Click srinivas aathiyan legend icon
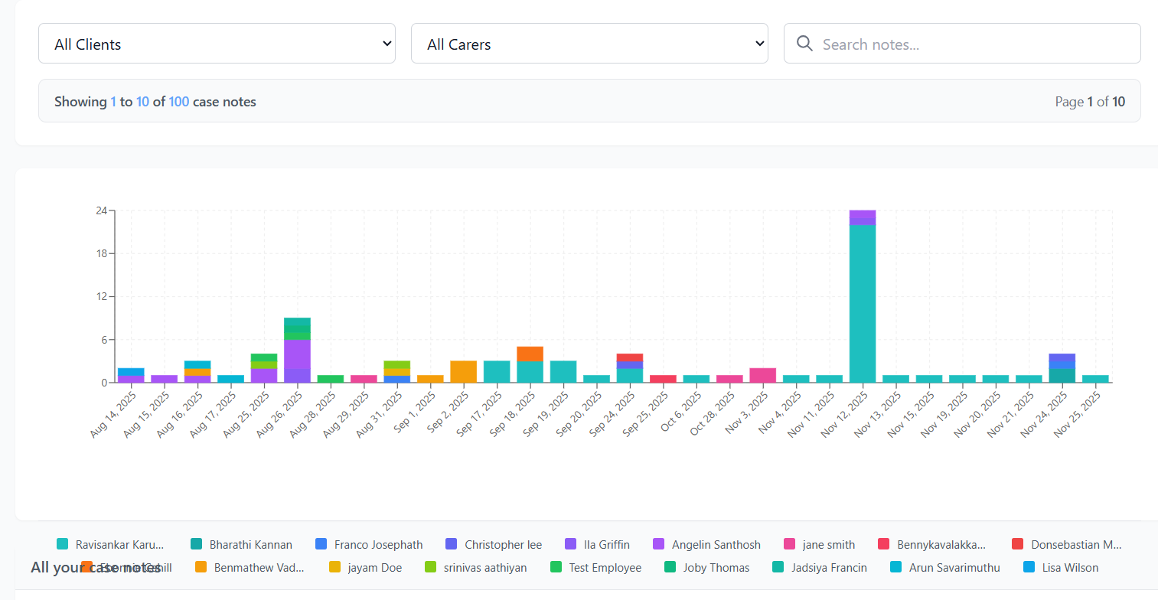Screen dimensions: 1158x600 [x=431, y=568]
